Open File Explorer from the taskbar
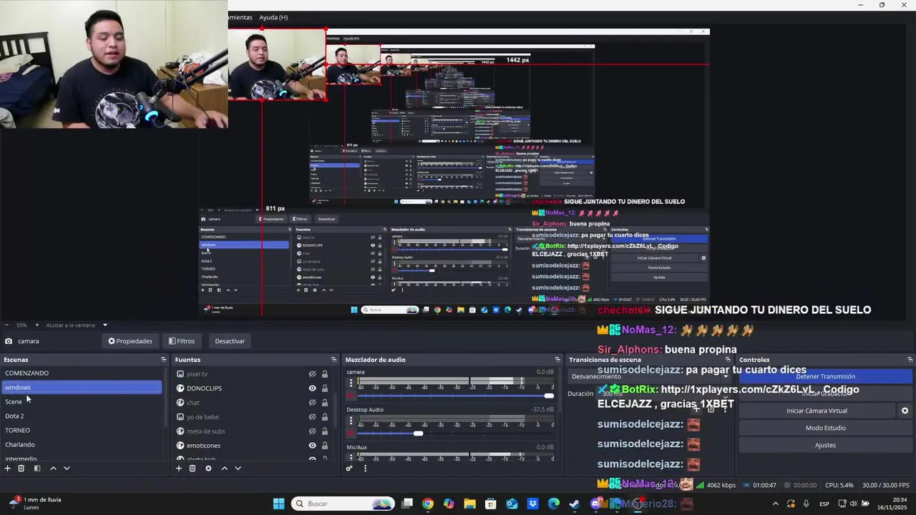The image size is (916, 515). coord(469,504)
